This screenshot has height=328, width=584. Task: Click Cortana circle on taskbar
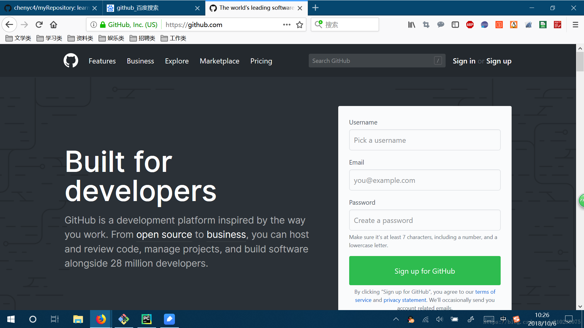(x=33, y=319)
